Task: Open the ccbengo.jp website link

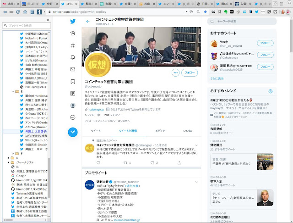Action: [97, 109]
